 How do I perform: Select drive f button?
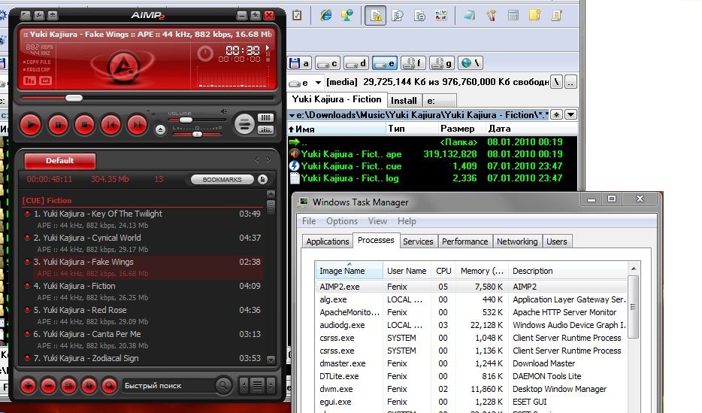pos(413,63)
